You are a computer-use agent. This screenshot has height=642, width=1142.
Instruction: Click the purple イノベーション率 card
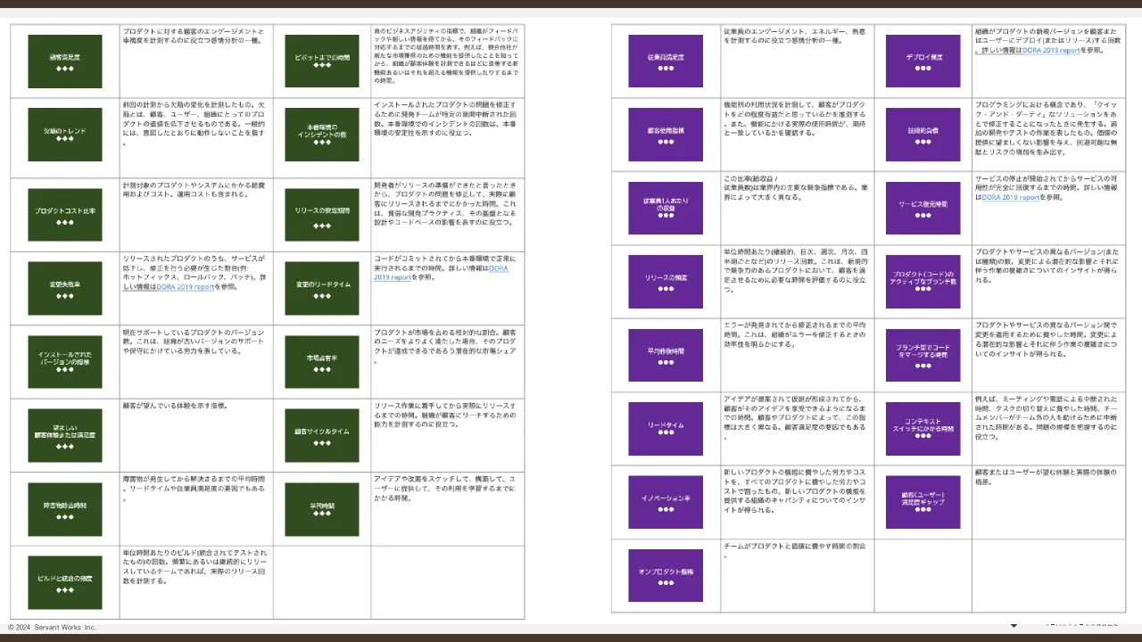point(666,502)
